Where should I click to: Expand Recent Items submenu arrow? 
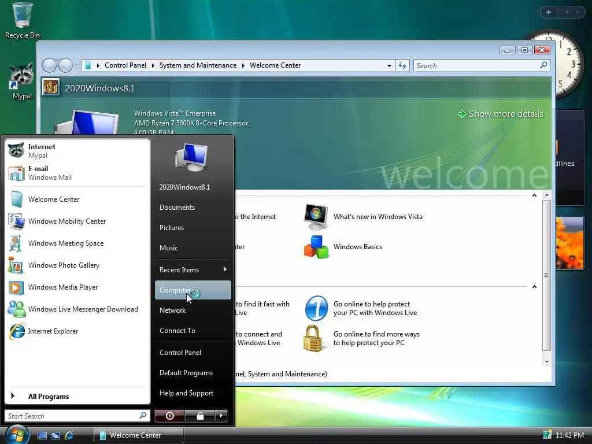pos(225,269)
